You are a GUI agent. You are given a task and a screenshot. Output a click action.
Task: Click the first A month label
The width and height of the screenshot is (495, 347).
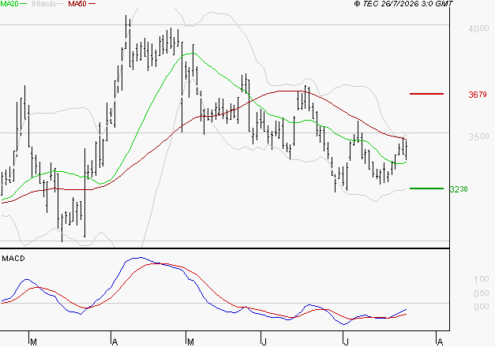115,342
